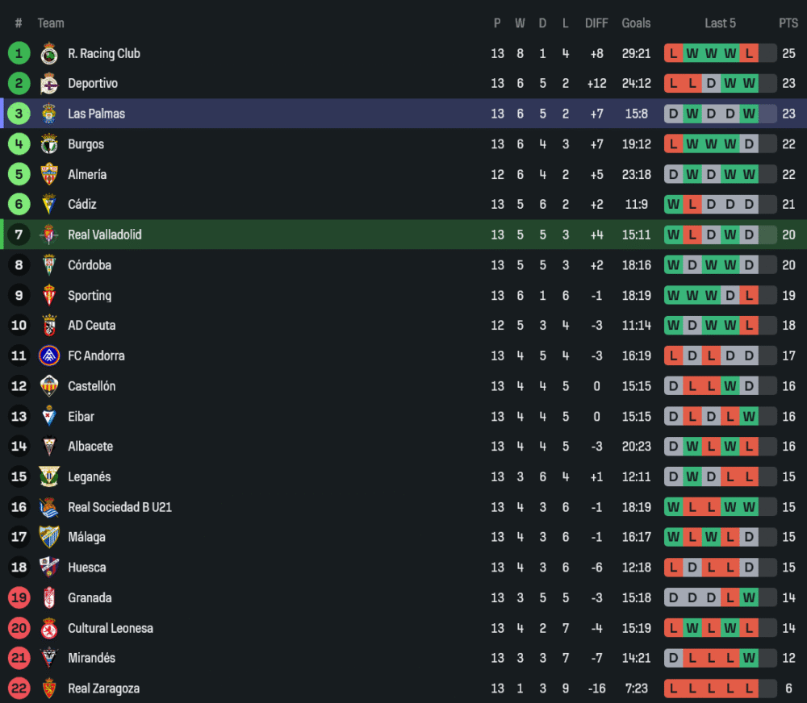This screenshot has width=807, height=703.
Task: Open the Burgos team page link
Action: pyautogui.click(x=86, y=144)
